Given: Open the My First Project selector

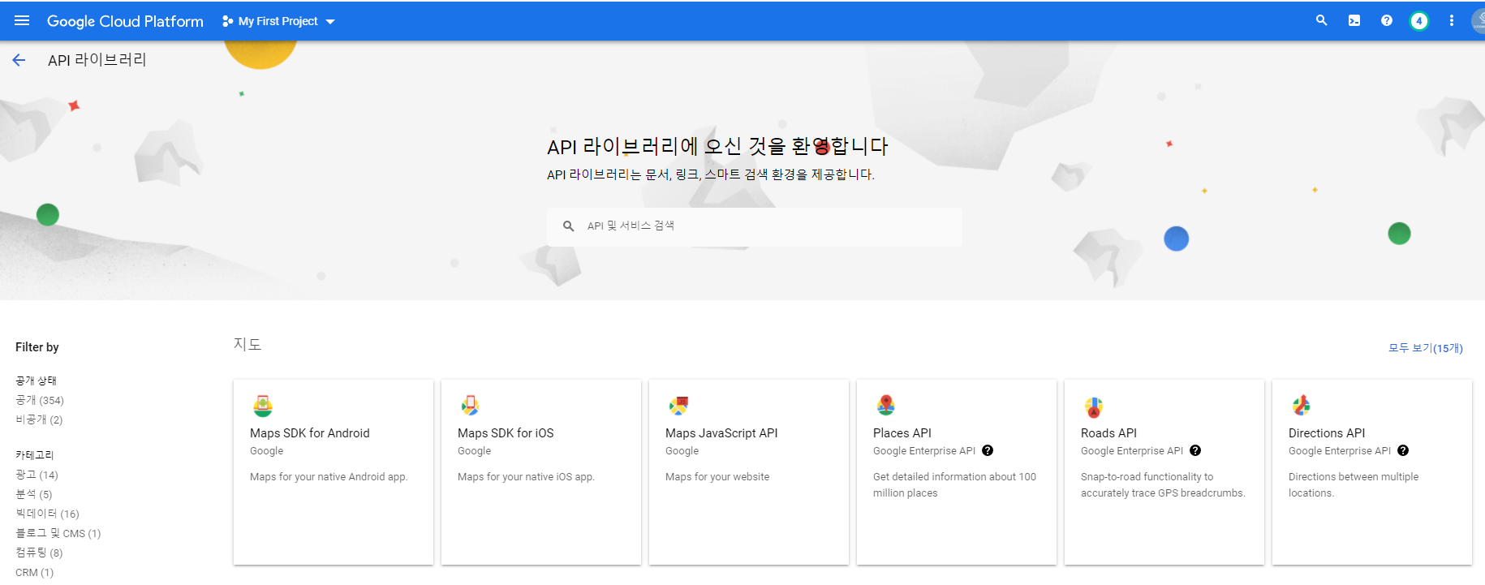Looking at the screenshot, I should tap(278, 21).
